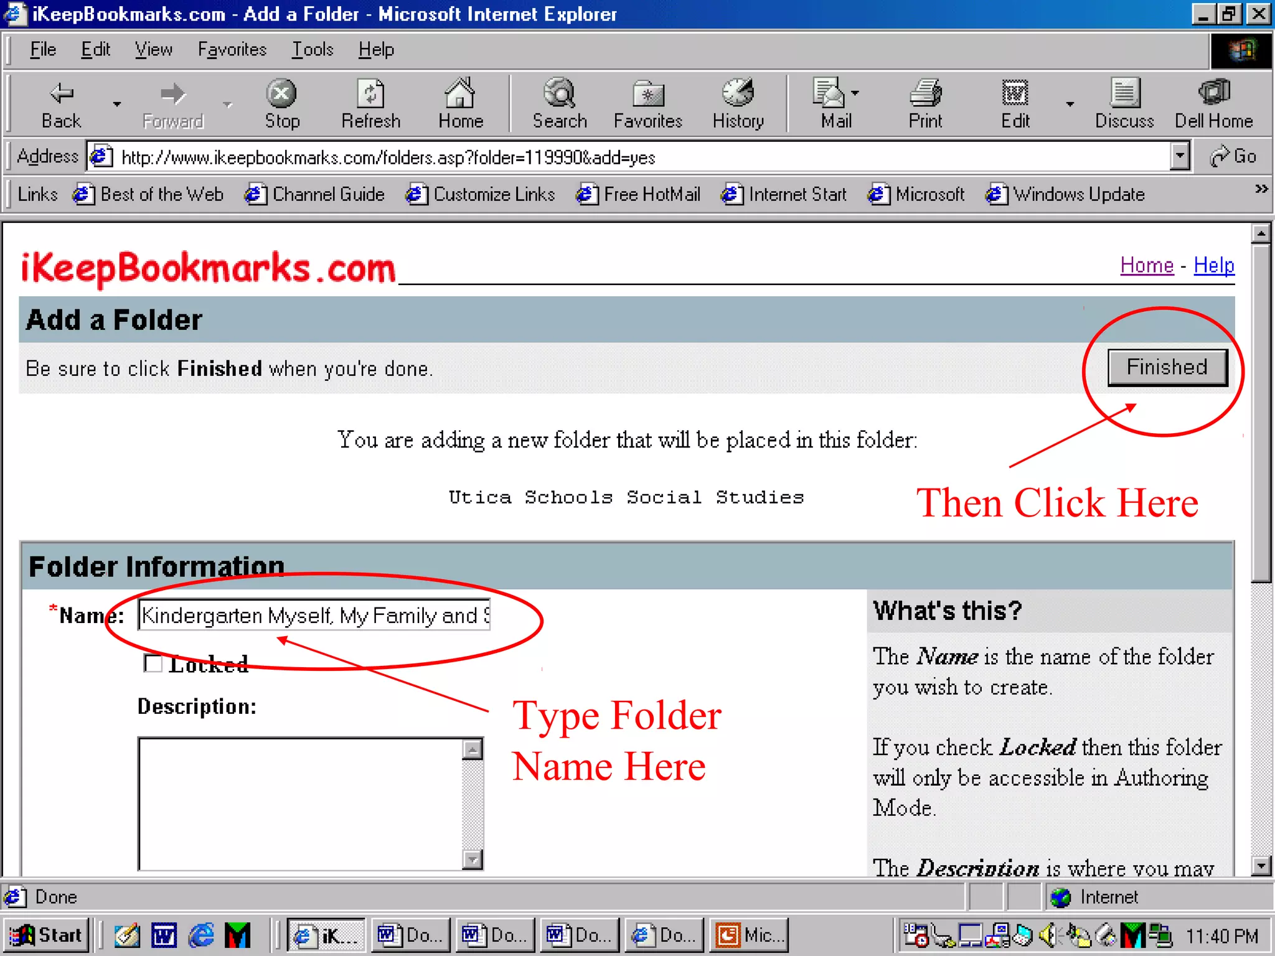Stop the page load with the Stop button
This screenshot has height=956, width=1275.
point(282,104)
